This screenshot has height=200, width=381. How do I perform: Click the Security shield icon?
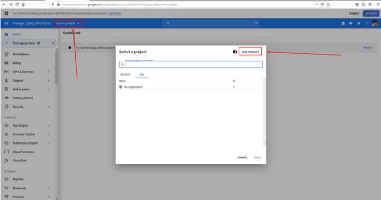(7, 107)
